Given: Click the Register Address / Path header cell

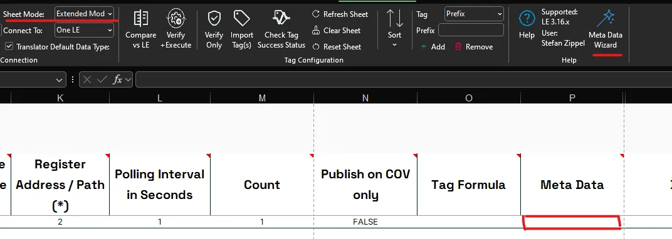Looking at the screenshot, I should pos(60,185).
